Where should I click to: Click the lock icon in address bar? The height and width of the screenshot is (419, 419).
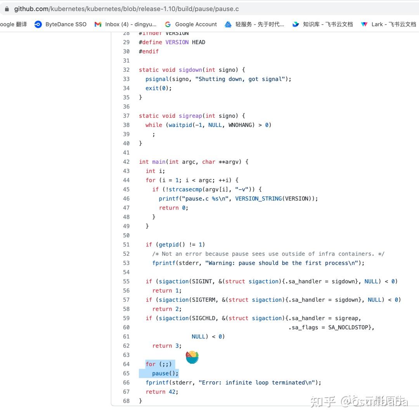[7, 9]
